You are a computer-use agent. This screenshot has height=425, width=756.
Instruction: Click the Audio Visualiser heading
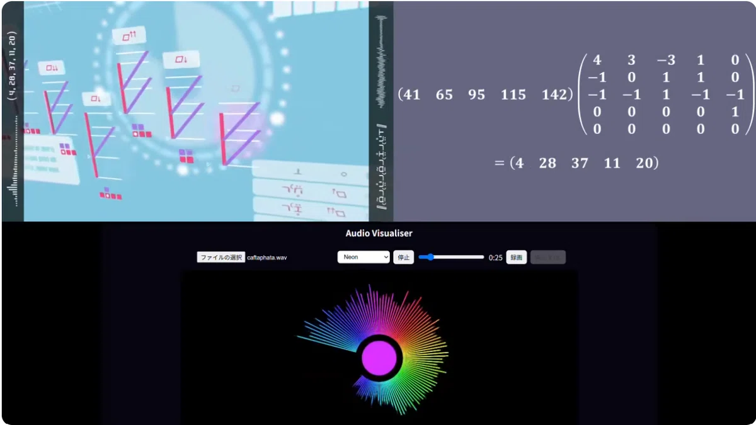point(379,234)
